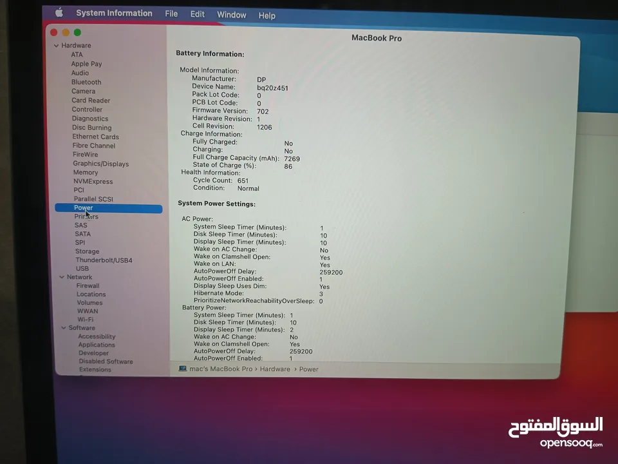Viewport: 618px width, 464px height.
Task: Select Applications under Software
Action: tap(97, 345)
